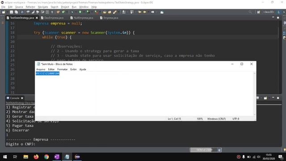Click Notepad's vertical scrollbar
Image resolution: width=286 pixels, height=161 pixels.
[x=254, y=94]
